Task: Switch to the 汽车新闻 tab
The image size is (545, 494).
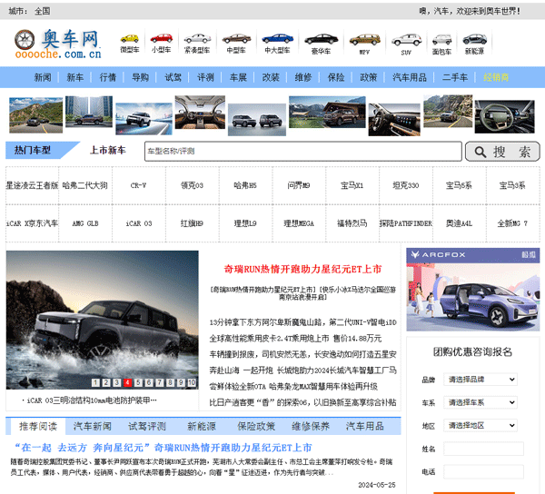Action: (x=92, y=426)
